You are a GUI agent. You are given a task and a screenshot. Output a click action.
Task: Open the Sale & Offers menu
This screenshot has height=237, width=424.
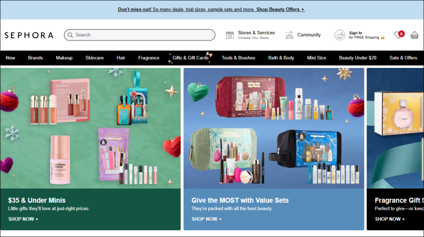[x=403, y=58]
